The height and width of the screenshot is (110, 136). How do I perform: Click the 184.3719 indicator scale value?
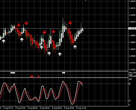[x=132, y=73]
